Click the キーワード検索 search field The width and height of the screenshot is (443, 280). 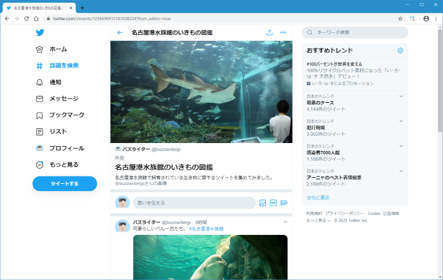click(x=355, y=32)
